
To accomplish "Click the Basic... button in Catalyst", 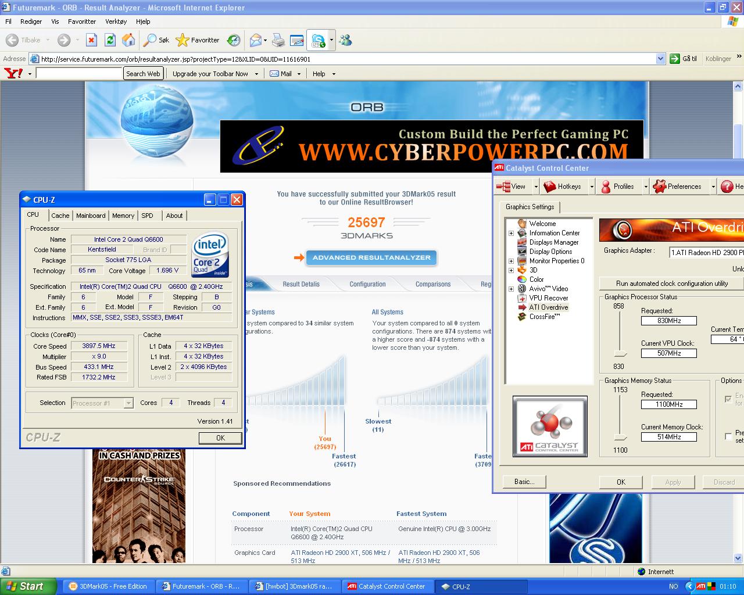I will [524, 482].
